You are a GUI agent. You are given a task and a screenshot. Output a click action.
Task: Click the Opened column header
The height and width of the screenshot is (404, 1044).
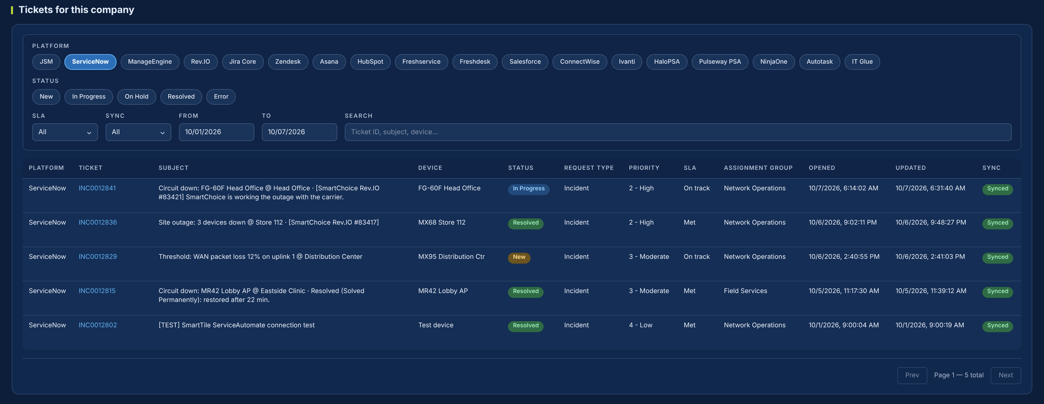coord(822,168)
